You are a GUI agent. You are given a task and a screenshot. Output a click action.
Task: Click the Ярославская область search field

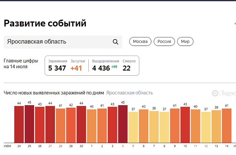[57, 42]
